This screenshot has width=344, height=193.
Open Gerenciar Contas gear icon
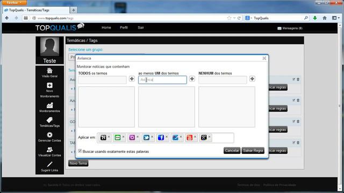pos(49,135)
